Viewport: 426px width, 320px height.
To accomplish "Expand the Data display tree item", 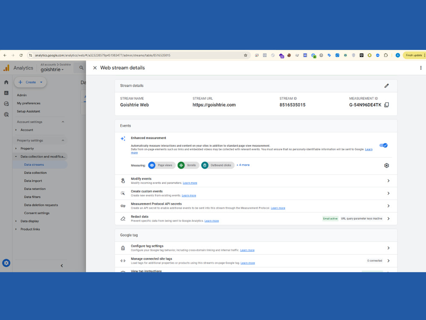I will tap(16, 221).
